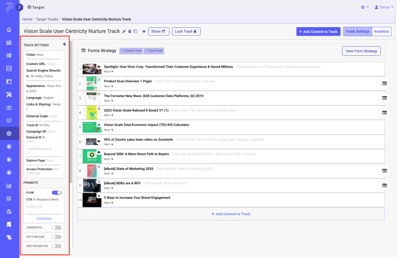Open the settings gear dropdown
Screen dimensions: 397x258
365,7
